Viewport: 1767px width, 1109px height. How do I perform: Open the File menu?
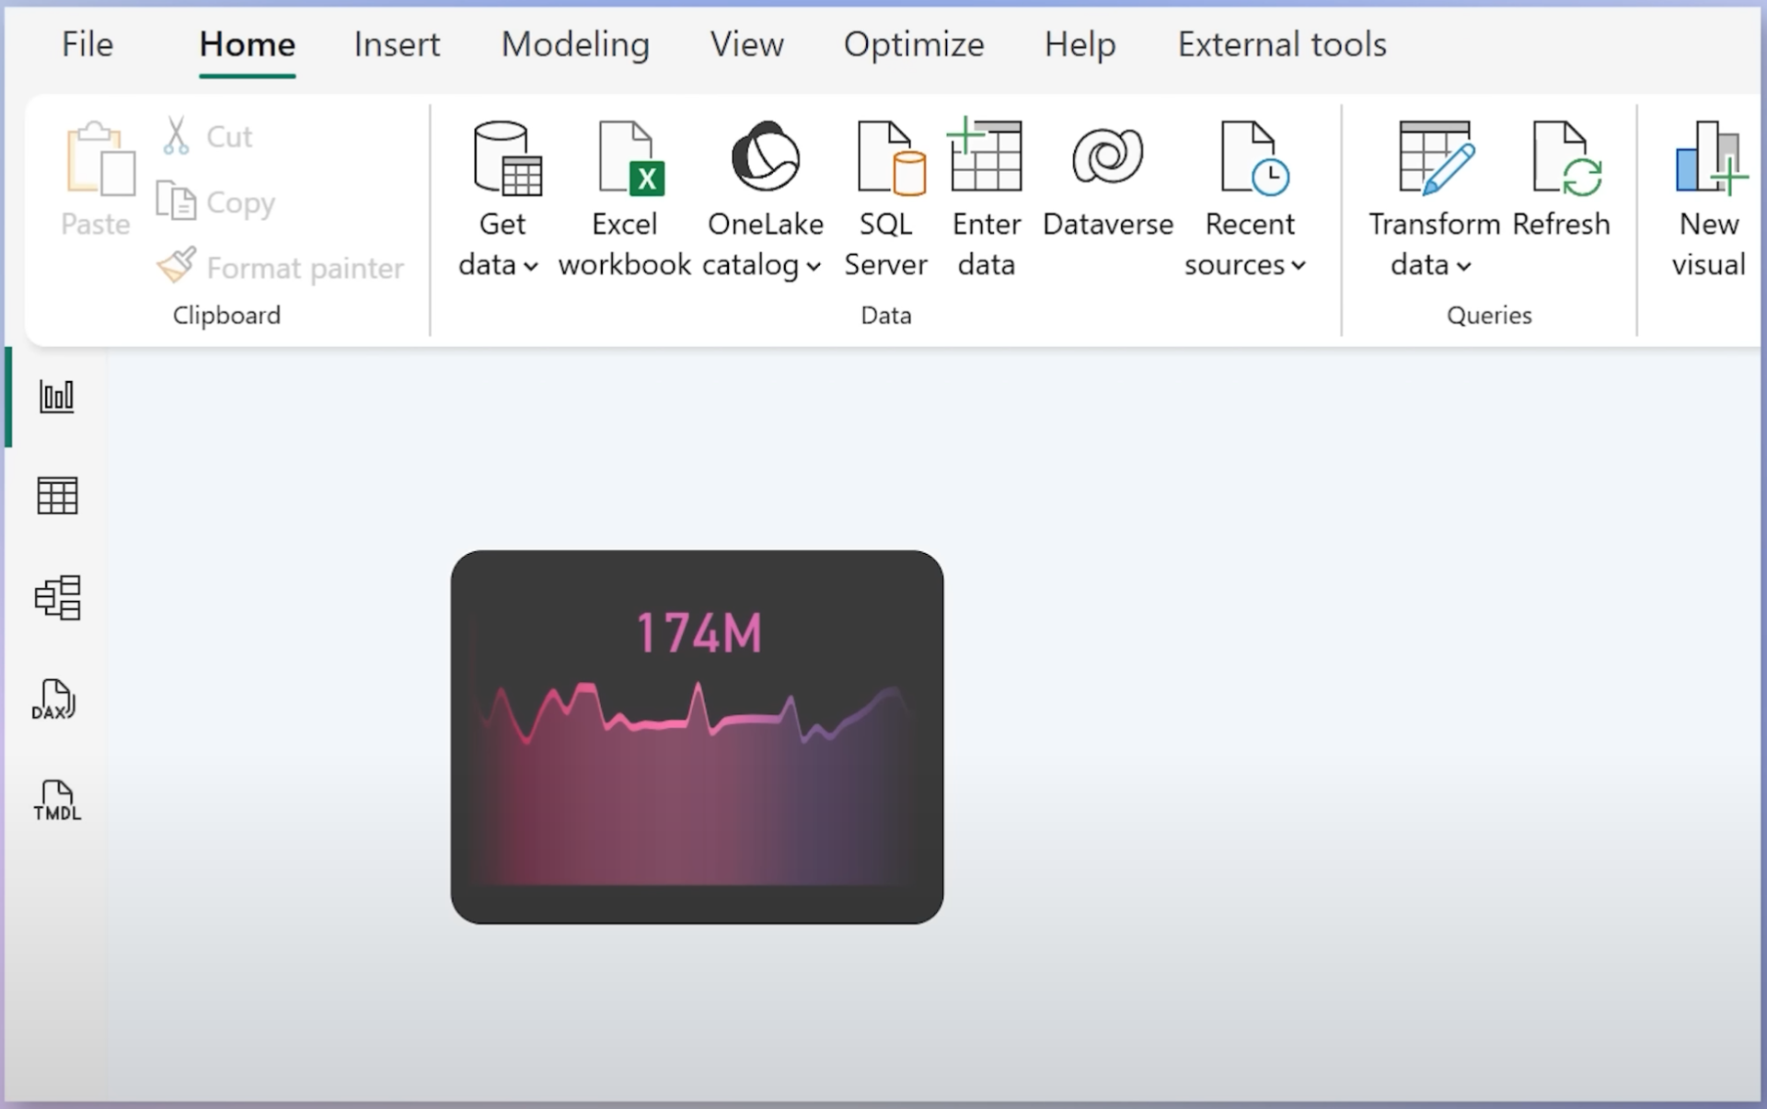pos(87,44)
